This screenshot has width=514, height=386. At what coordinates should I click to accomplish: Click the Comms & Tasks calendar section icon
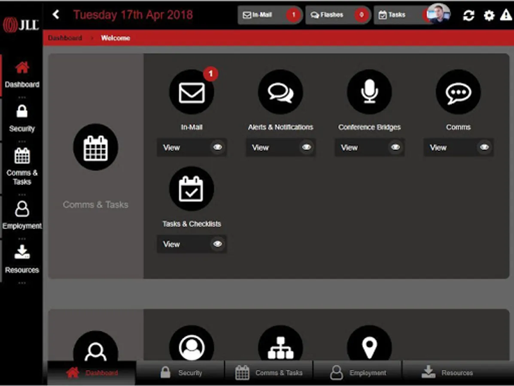[95, 148]
